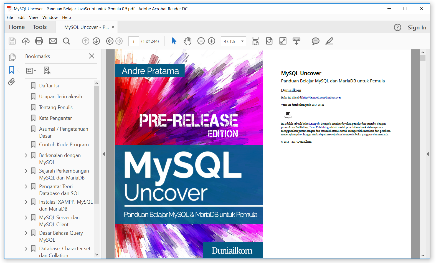Jump to Kata Pengantar bookmark

point(55,118)
